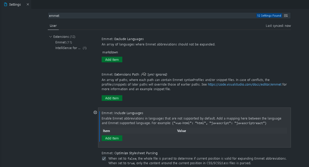The width and height of the screenshot is (309, 167).
Task: Select Emmet (11) in the settings tree
Action: click(64, 42)
